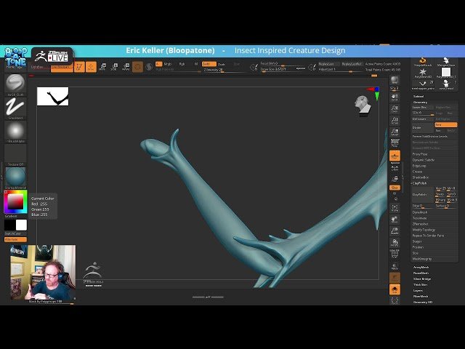The height and width of the screenshot is (349, 465).
Task: Click the Texture Off slot
Action: coord(15,154)
